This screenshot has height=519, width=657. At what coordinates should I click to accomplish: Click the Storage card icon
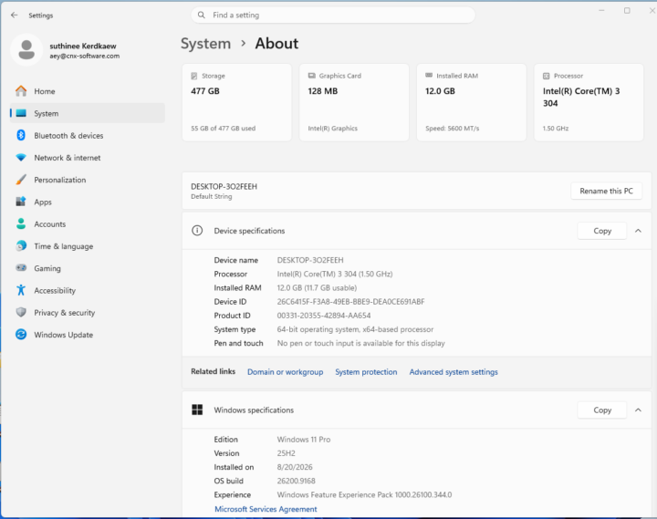pos(194,76)
